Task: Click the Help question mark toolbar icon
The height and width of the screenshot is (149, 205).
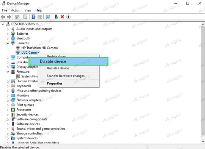Action: (x=34, y=17)
